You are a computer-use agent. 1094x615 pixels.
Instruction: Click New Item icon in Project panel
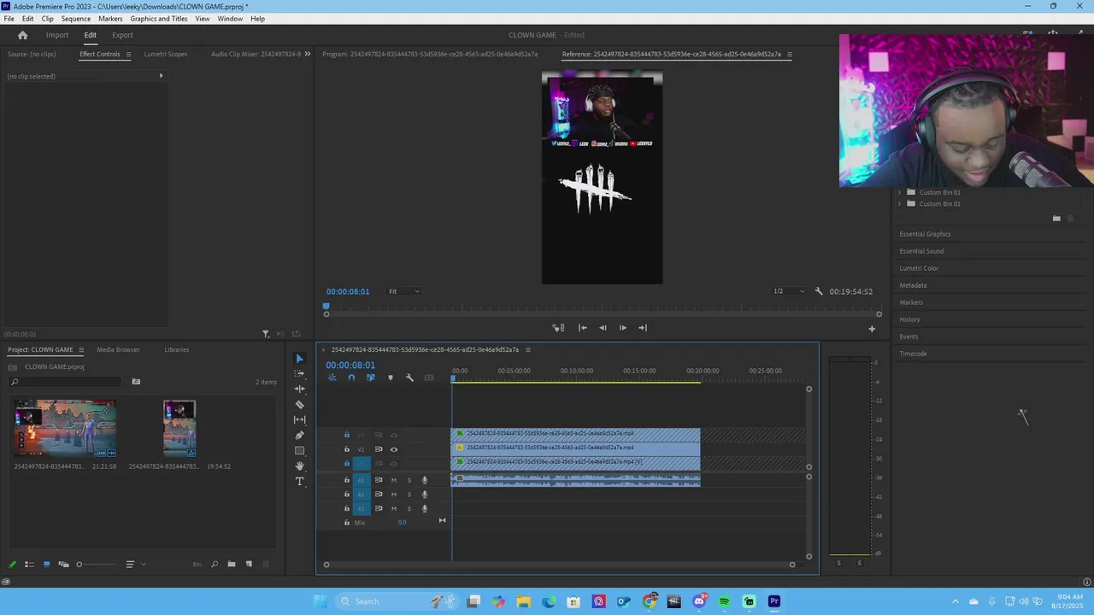click(249, 564)
